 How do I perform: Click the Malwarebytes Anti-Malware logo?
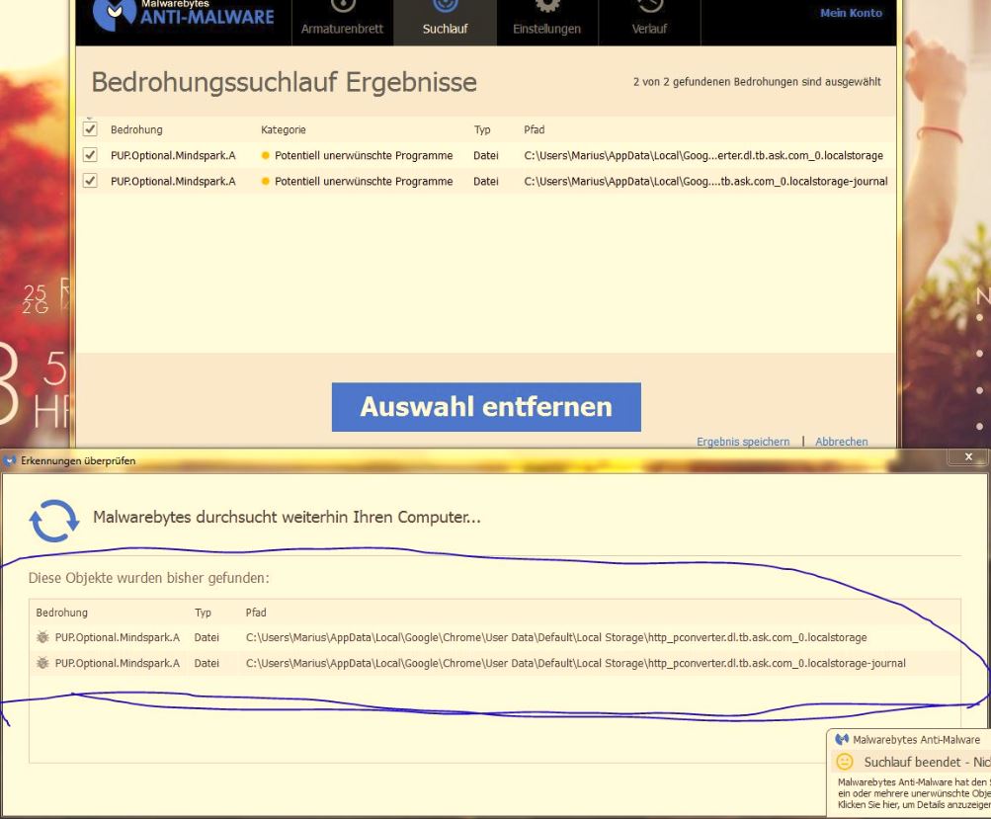[184, 15]
